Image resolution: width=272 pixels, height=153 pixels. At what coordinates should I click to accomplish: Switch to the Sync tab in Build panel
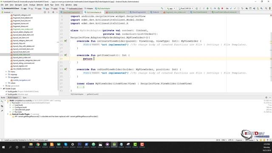[25, 98]
